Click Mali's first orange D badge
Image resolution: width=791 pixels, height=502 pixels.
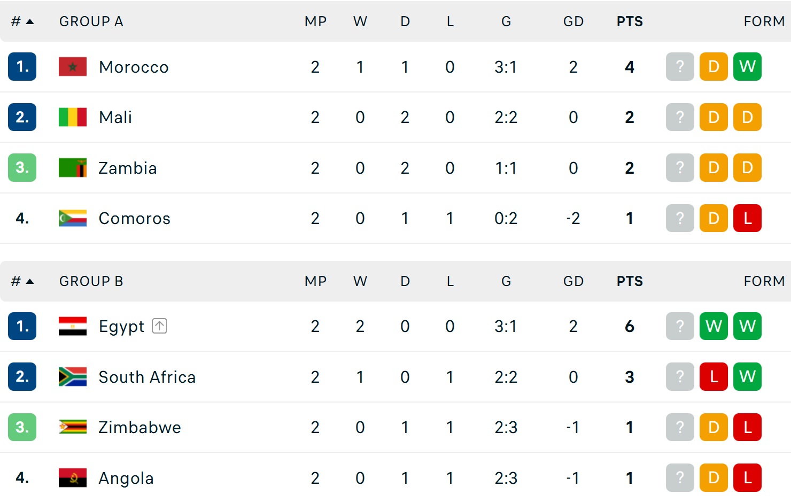click(714, 117)
